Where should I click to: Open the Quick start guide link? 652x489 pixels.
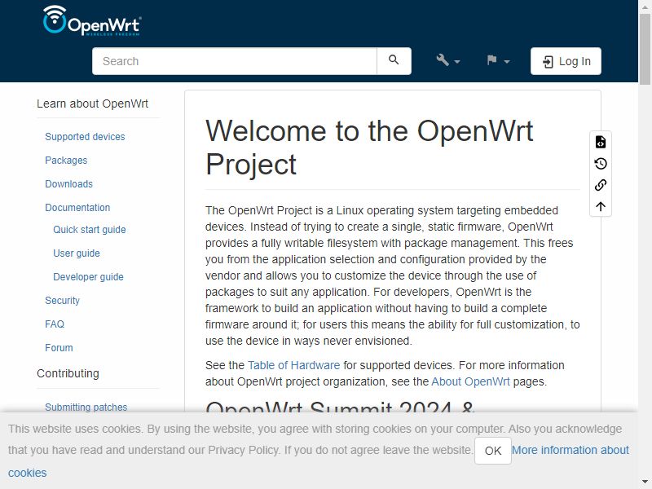[90, 230]
